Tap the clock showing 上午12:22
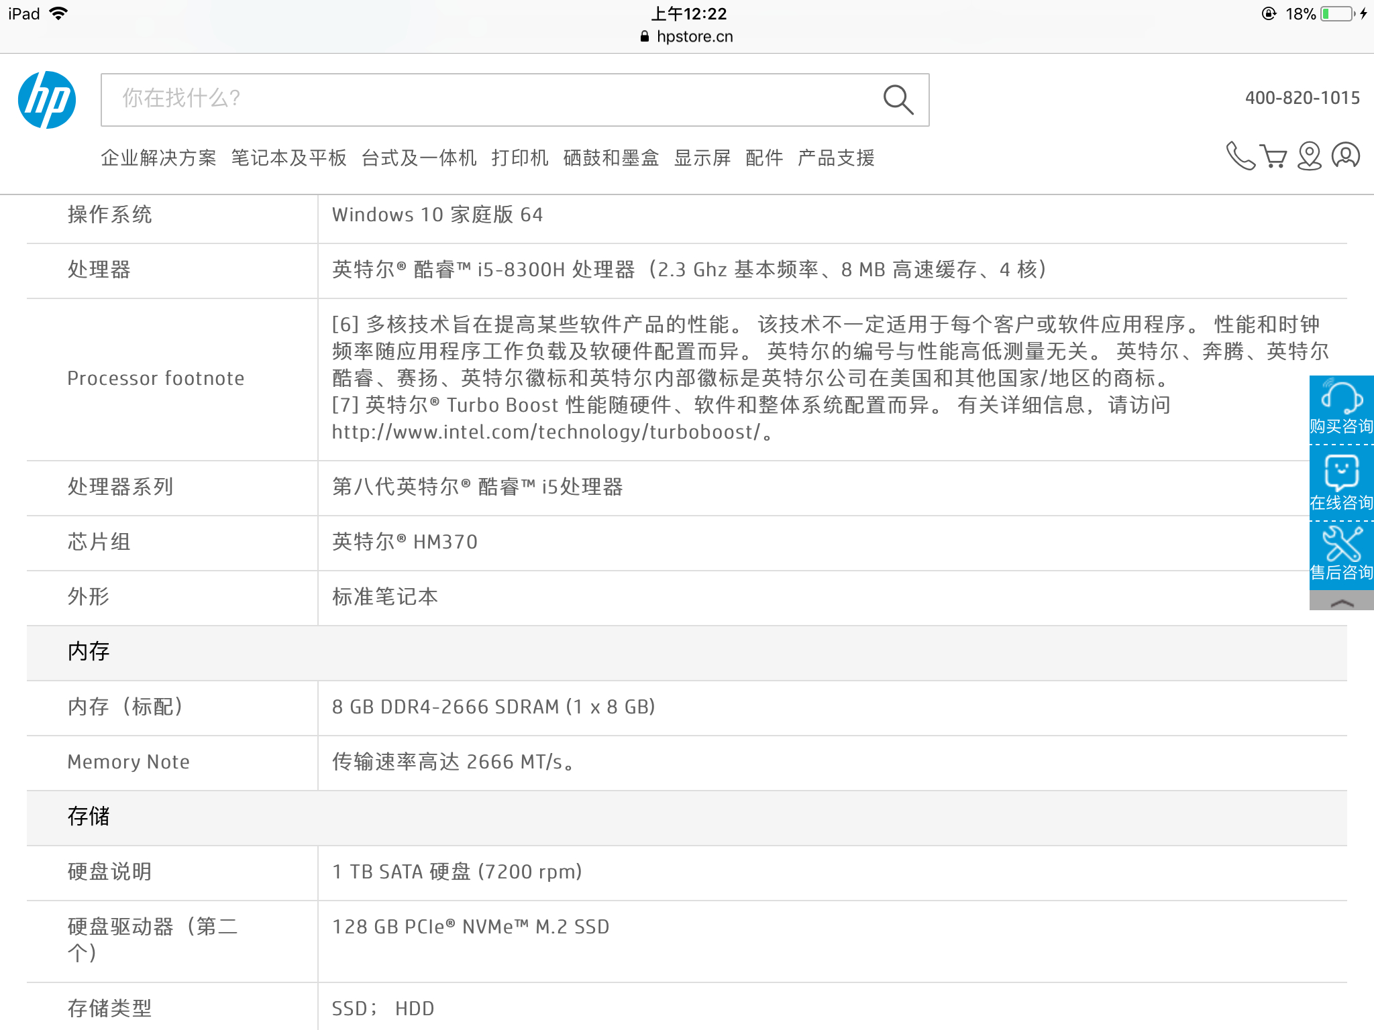The height and width of the screenshot is (1030, 1374). coord(688,13)
